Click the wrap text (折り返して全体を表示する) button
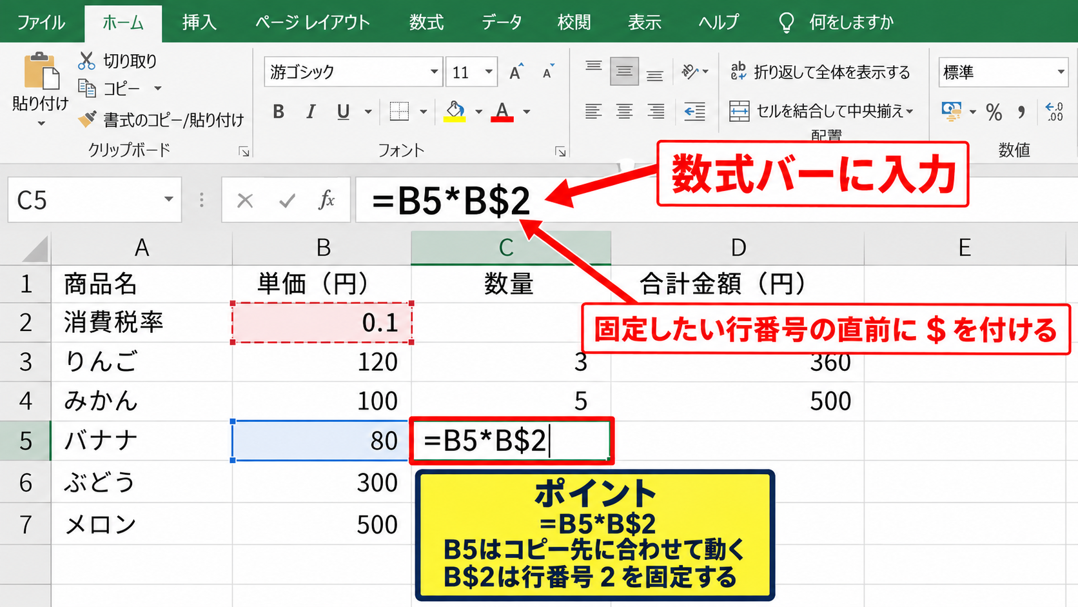Image resolution: width=1078 pixels, height=607 pixels. (x=820, y=72)
